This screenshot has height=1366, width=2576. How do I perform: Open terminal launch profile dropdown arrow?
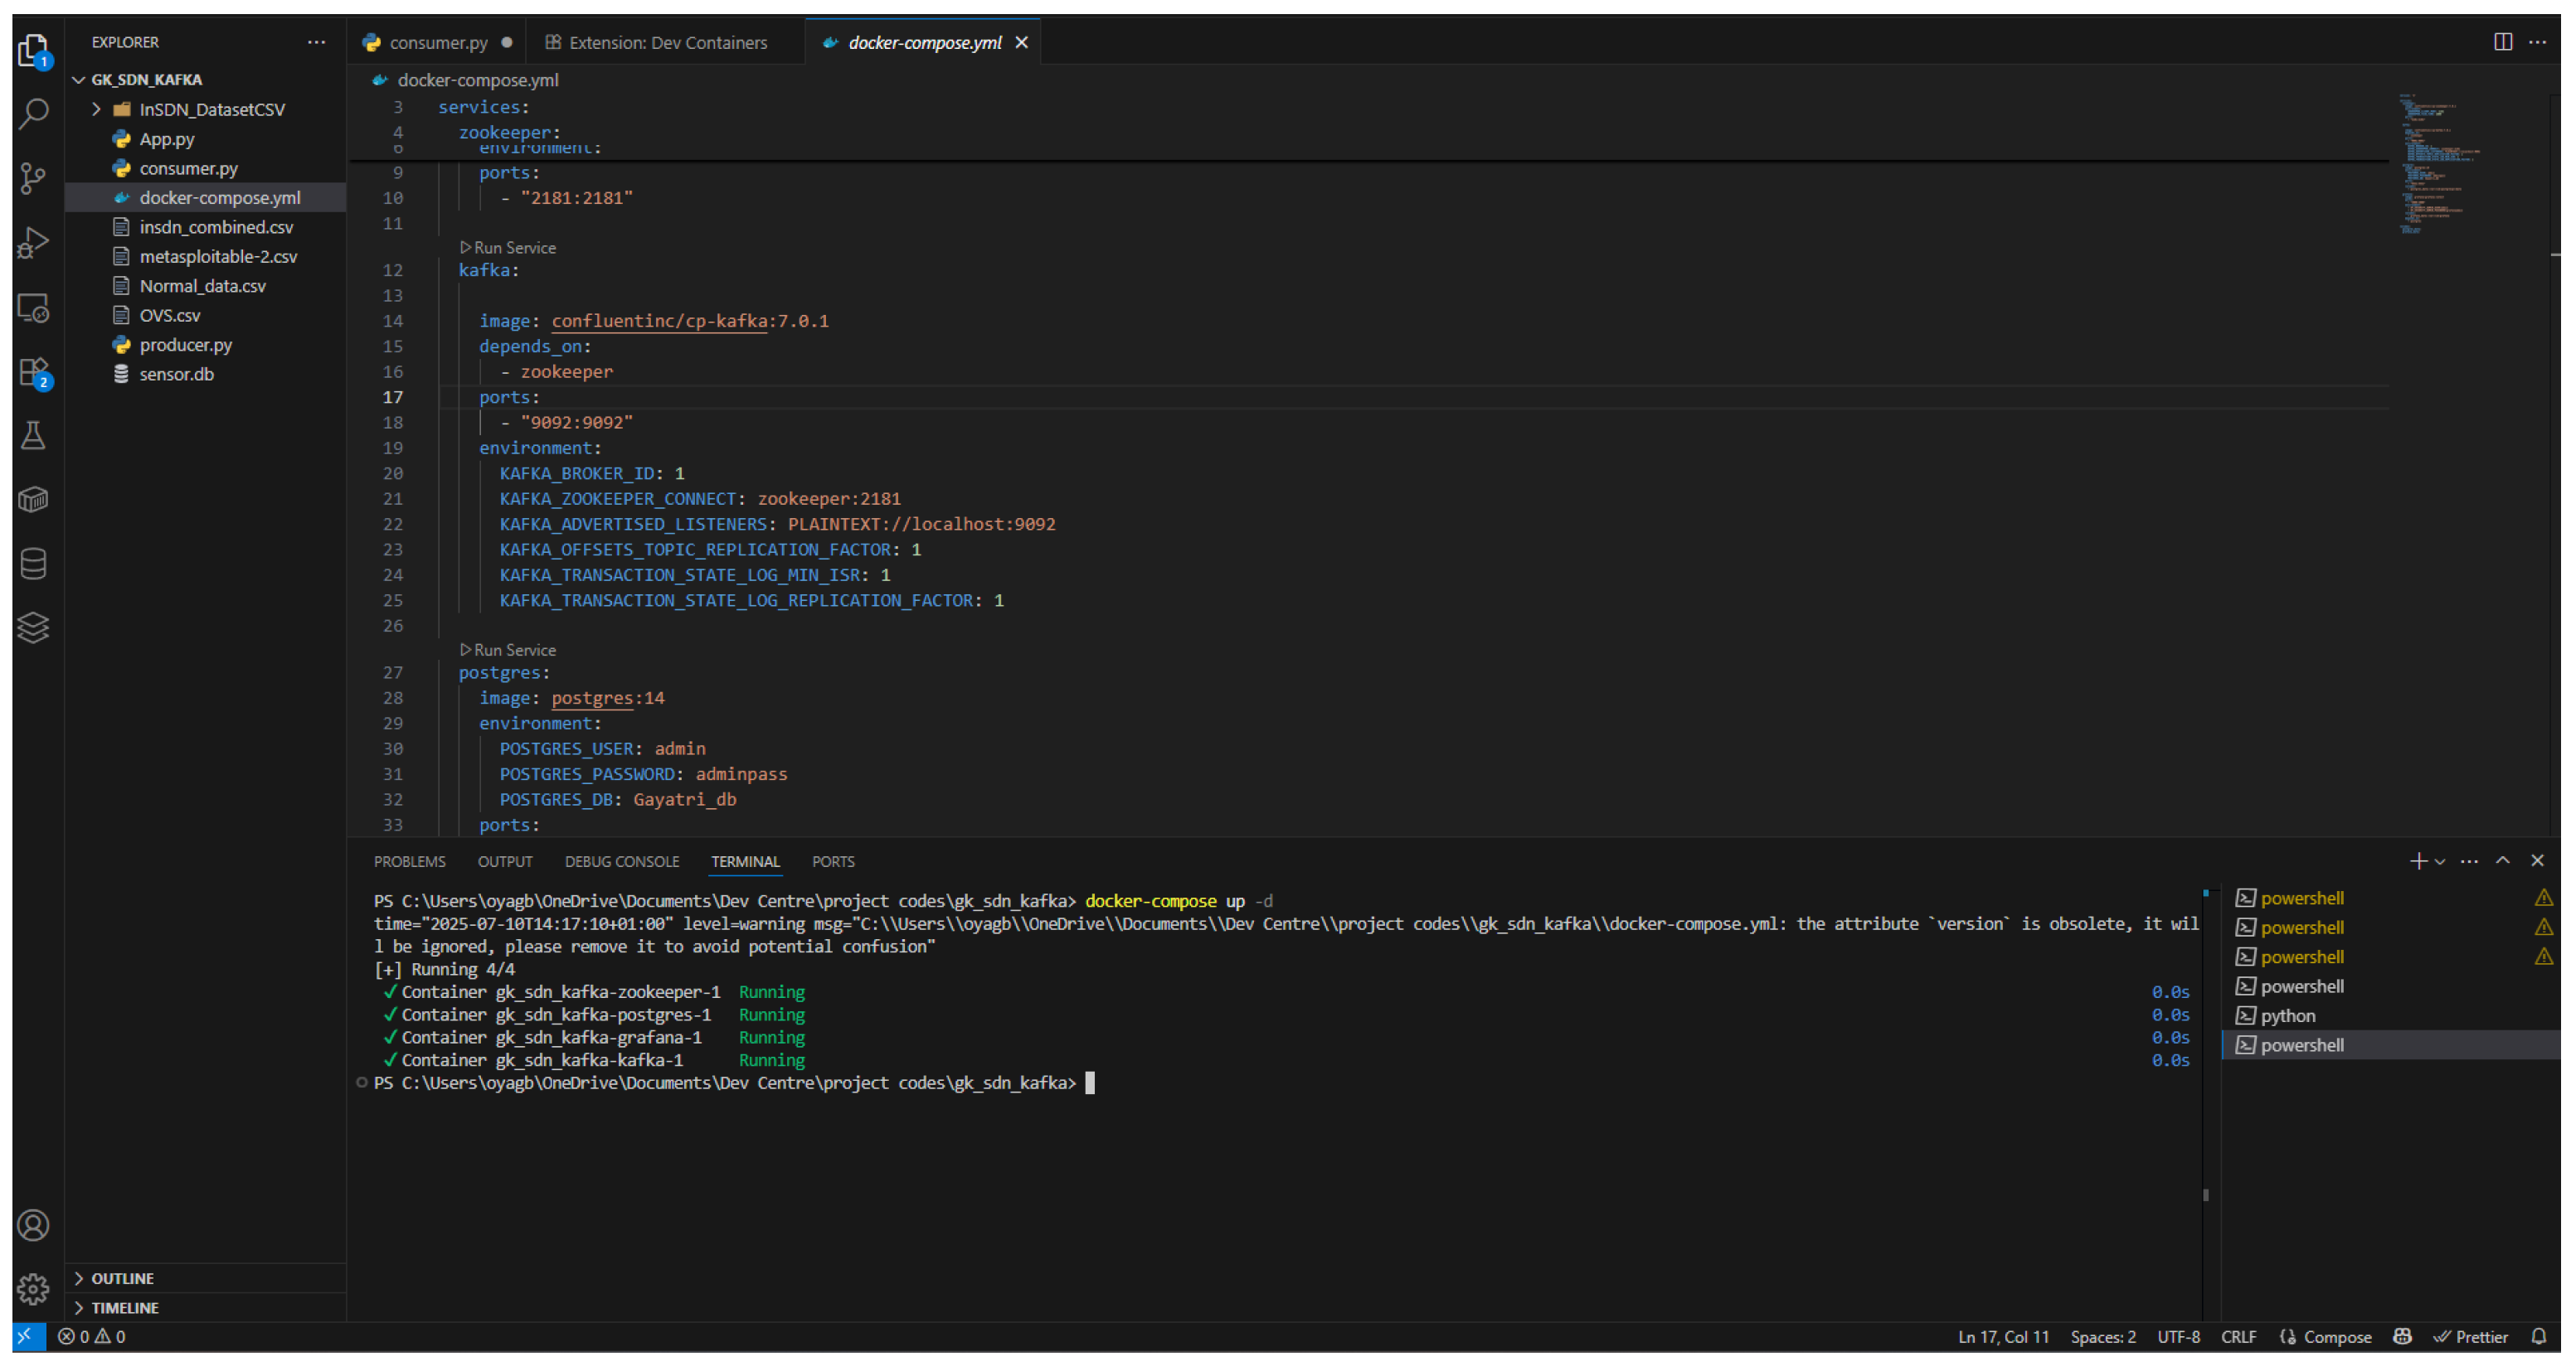(2441, 861)
